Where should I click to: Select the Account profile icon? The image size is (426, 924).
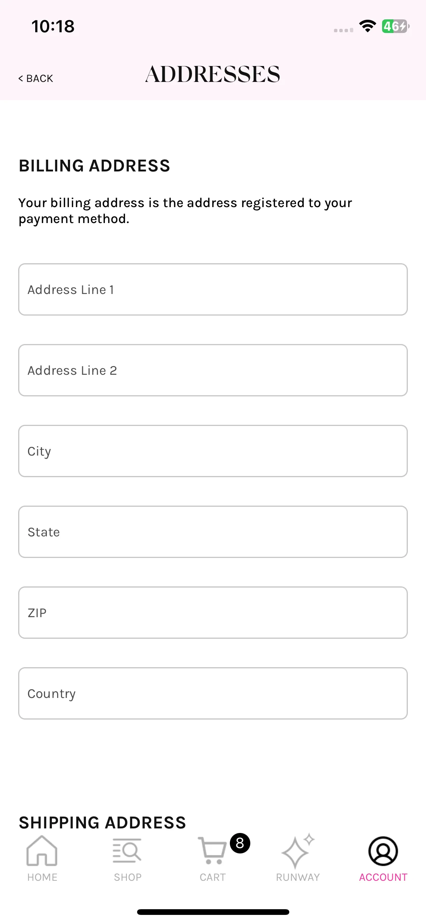click(383, 851)
